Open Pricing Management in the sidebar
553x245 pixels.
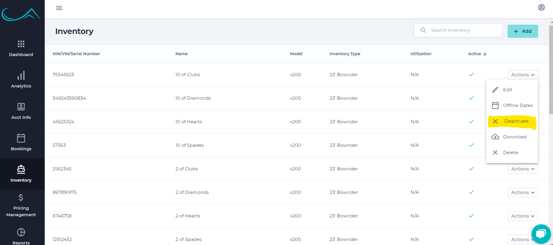(21, 205)
